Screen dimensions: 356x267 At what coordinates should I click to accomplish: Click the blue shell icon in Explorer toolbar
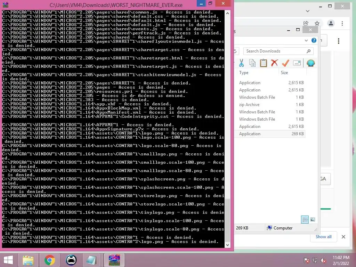point(310,63)
